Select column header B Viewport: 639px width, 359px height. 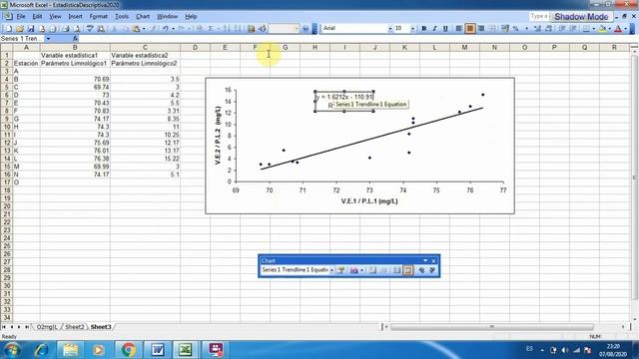(75, 47)
